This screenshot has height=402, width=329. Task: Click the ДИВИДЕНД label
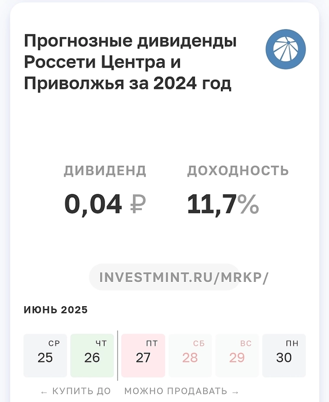coord(105,171)
